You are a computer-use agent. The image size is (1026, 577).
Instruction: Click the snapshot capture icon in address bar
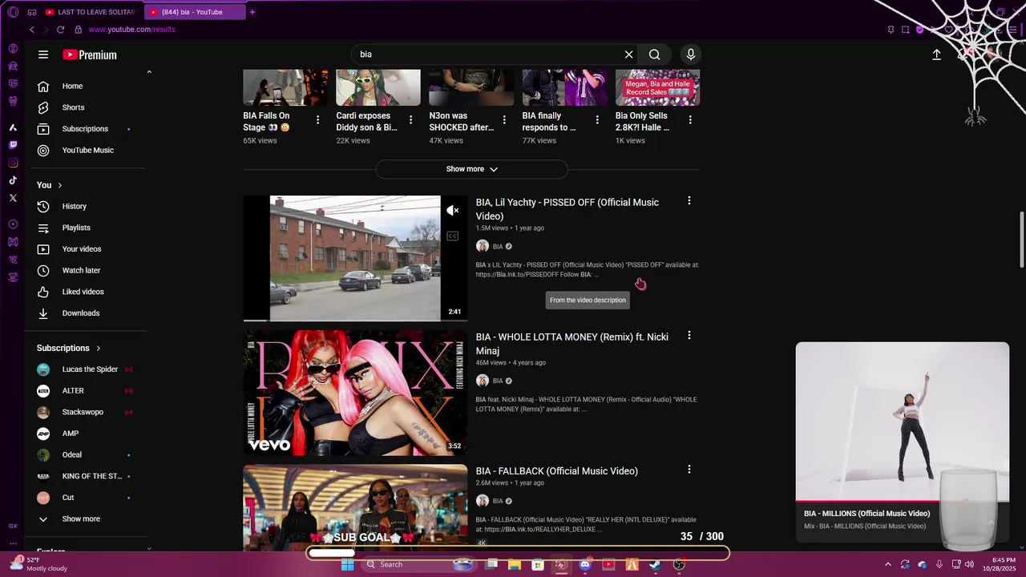point(905,30)
